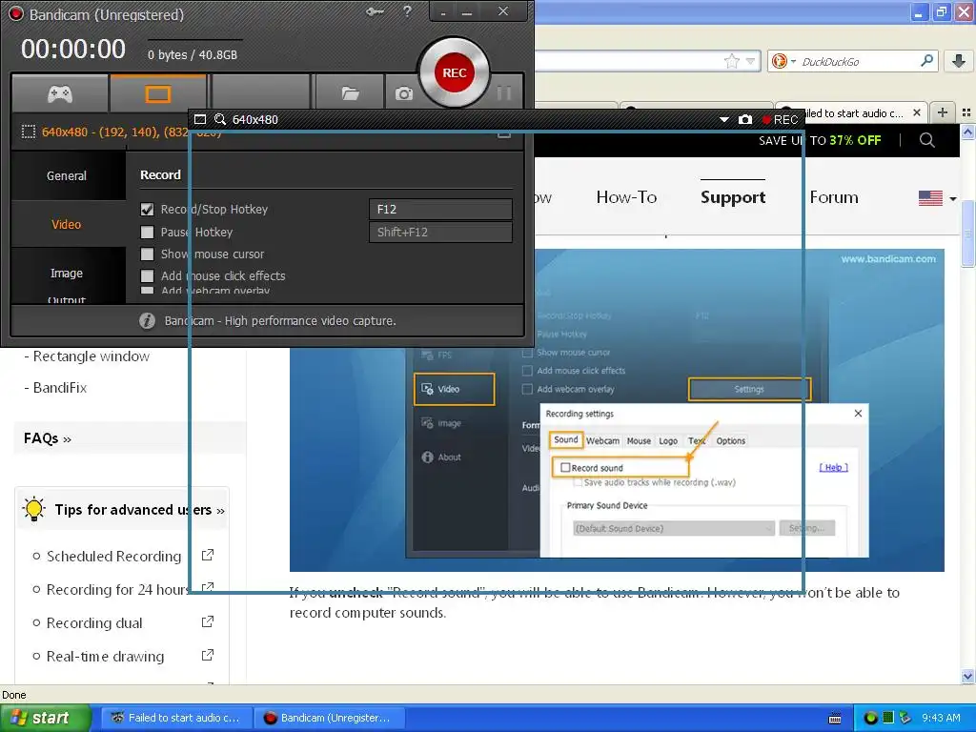Click the big red REC button
This screenshot has width=976, height=732.
tap(455, 72)
